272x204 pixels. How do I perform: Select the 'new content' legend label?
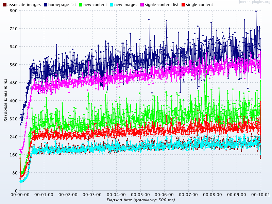pyautogui.click(x=95, y=5)
